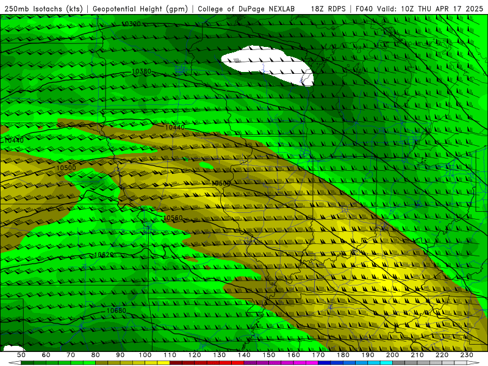This screenshot has height=366, width=488.
Task: Click the colorbar label 200
Action: 392,355
